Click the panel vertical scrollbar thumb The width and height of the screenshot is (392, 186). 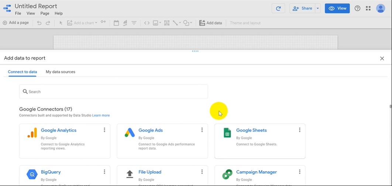coord(391,106)
